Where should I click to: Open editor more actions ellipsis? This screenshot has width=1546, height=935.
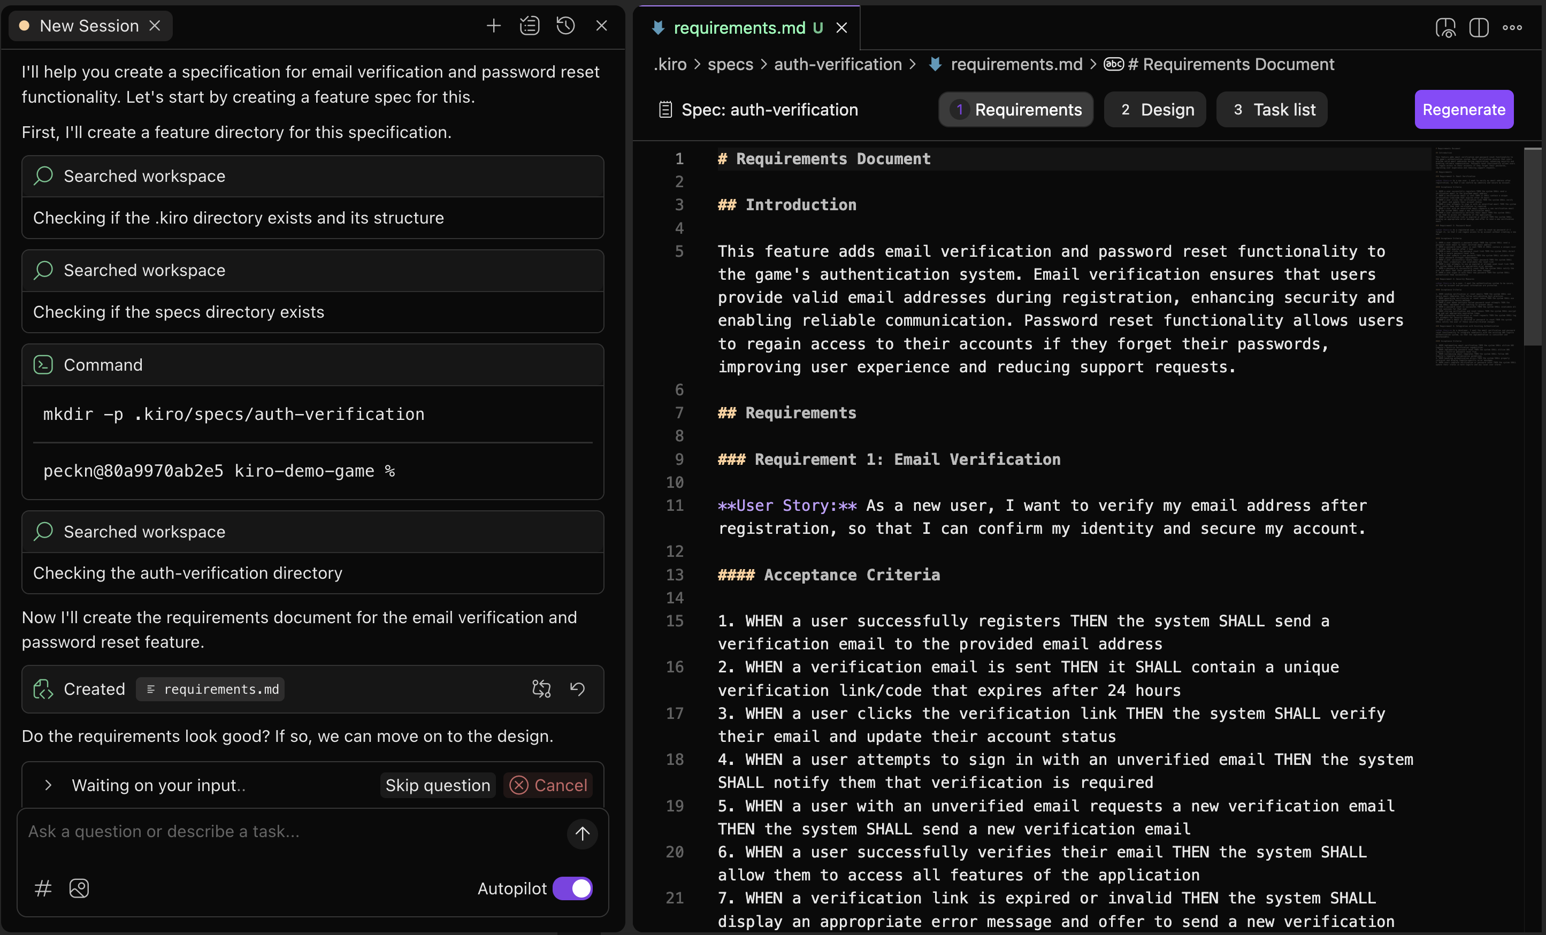tap(1512, 28)
